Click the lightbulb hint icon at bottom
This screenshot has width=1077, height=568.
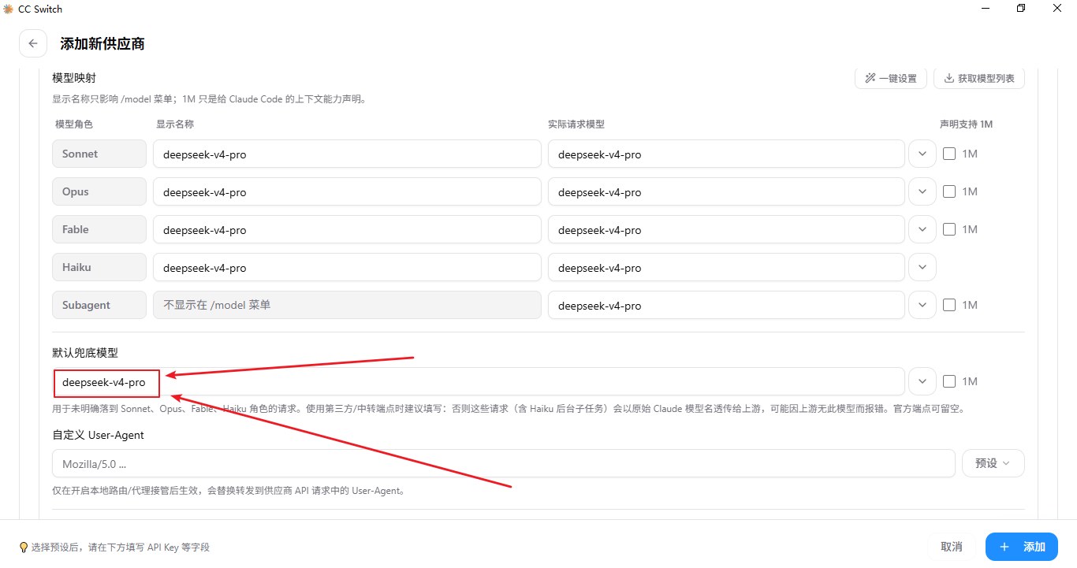(x=24, y=547)
